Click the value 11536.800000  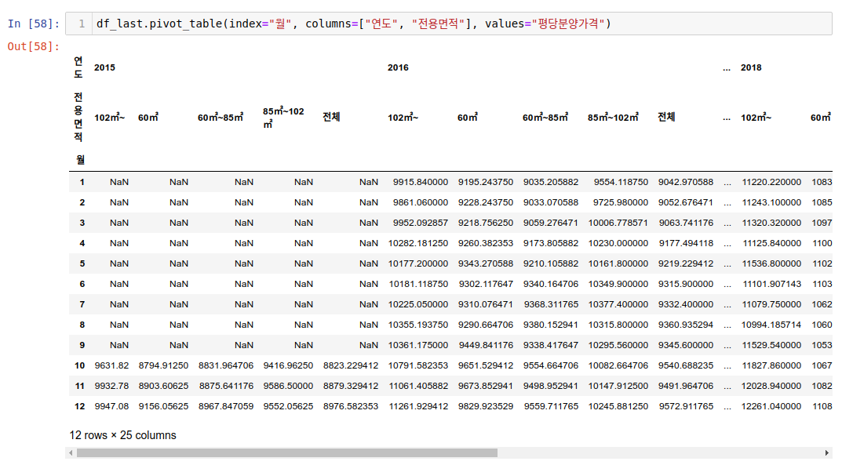pyautogui.click(x=771, y=264)
